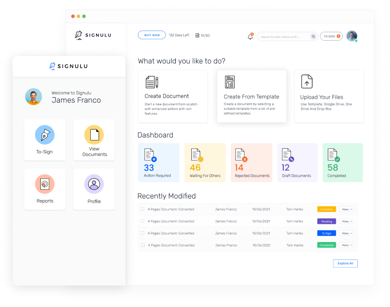The image size is (390, 307).
Task: Tick the checkbox on the Pending row
Action: (x=143, y=221)
